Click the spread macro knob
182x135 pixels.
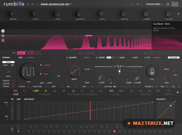(169, 14)
